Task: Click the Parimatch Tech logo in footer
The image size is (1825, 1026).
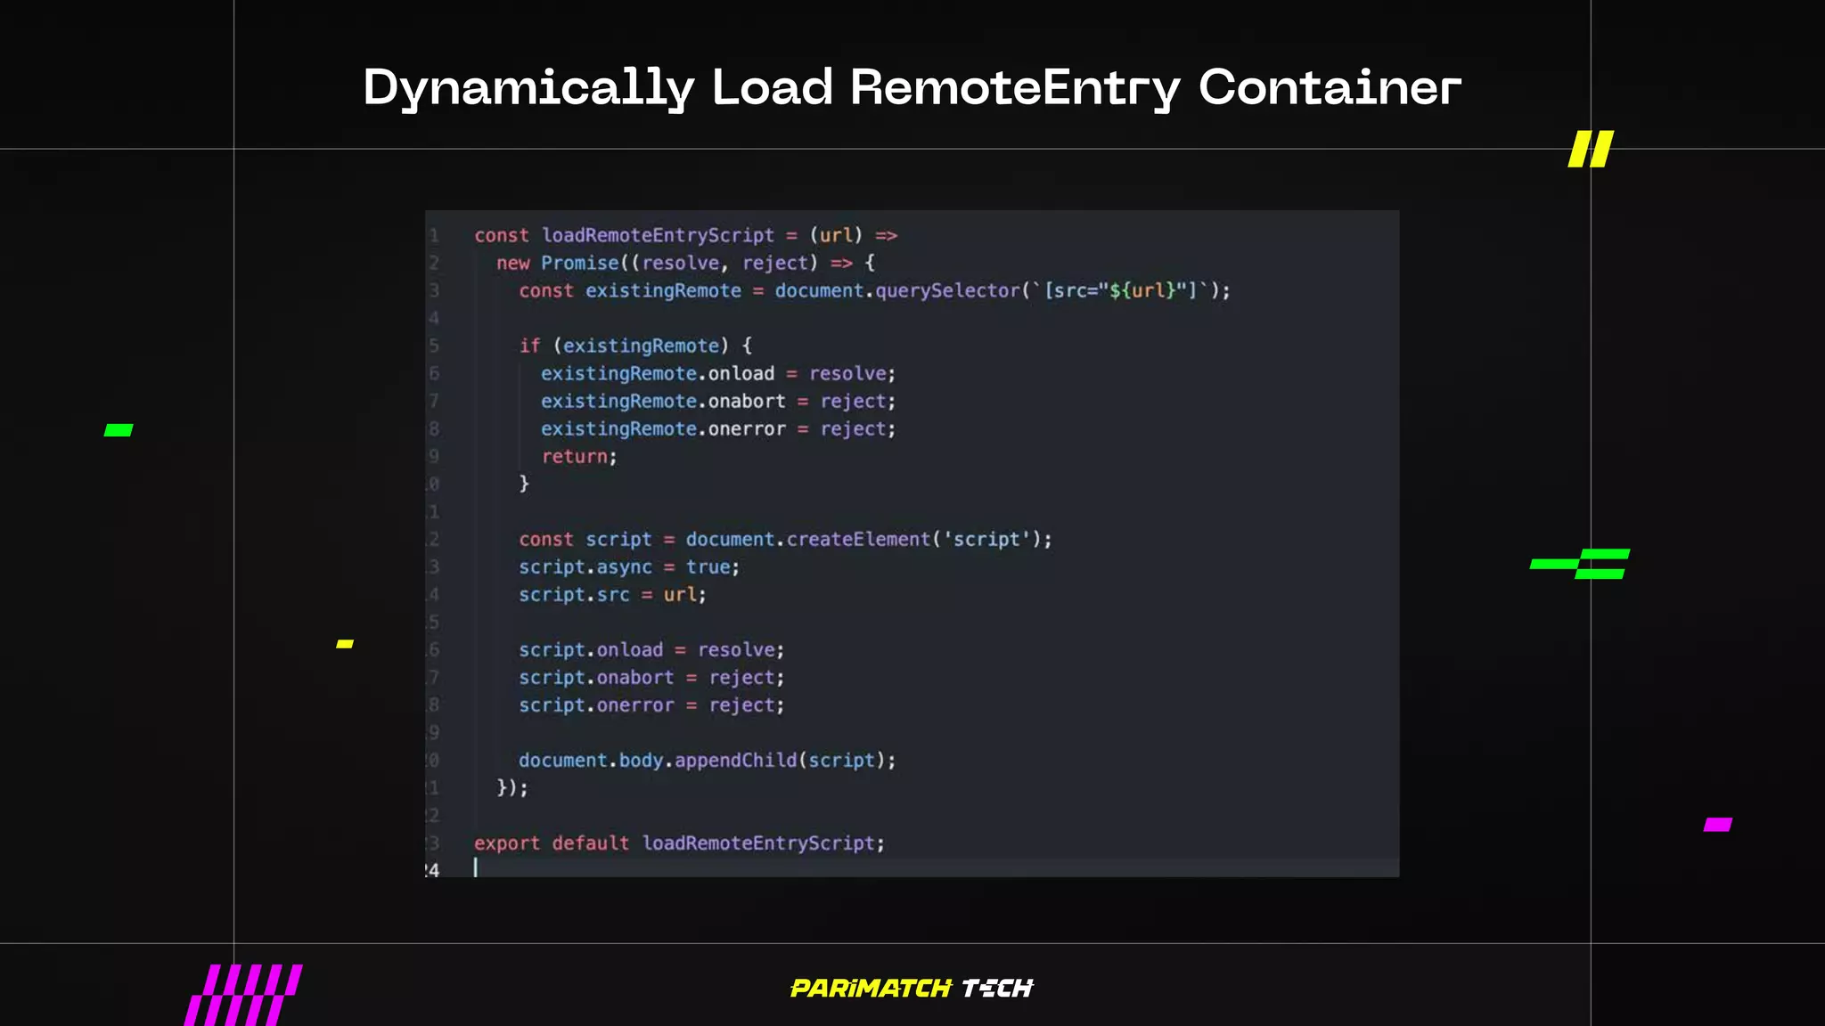Action: tap(912, 988)
